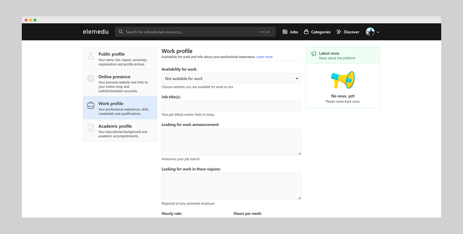Click the Online presence globe icon

point(91,78)
